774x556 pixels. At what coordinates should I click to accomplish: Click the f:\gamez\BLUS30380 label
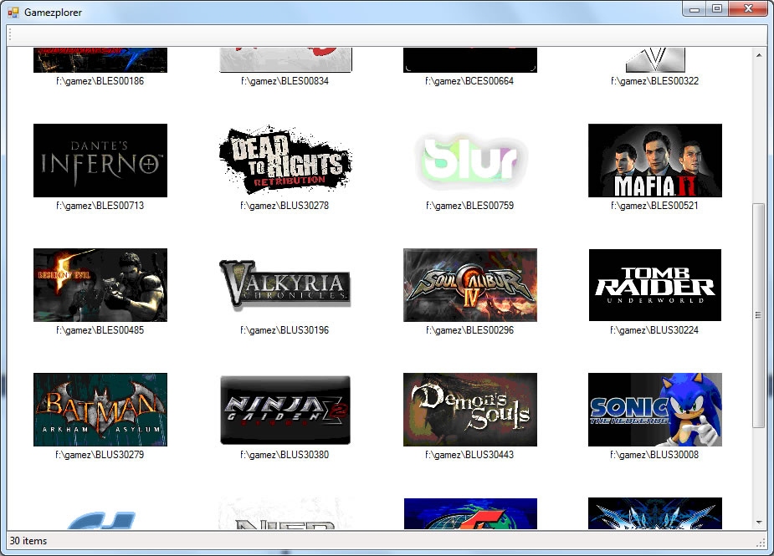coord(284,455)
